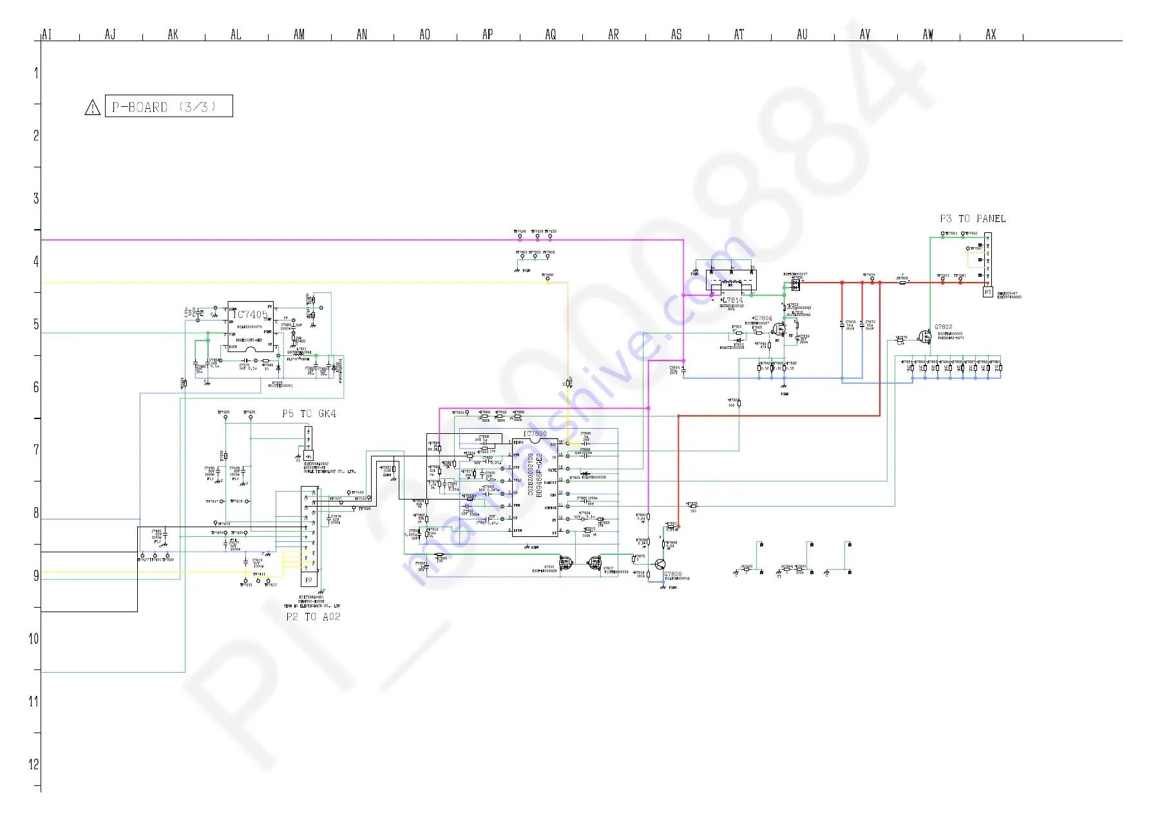
Task: Click the TP7519 test point
Action: 348,492
